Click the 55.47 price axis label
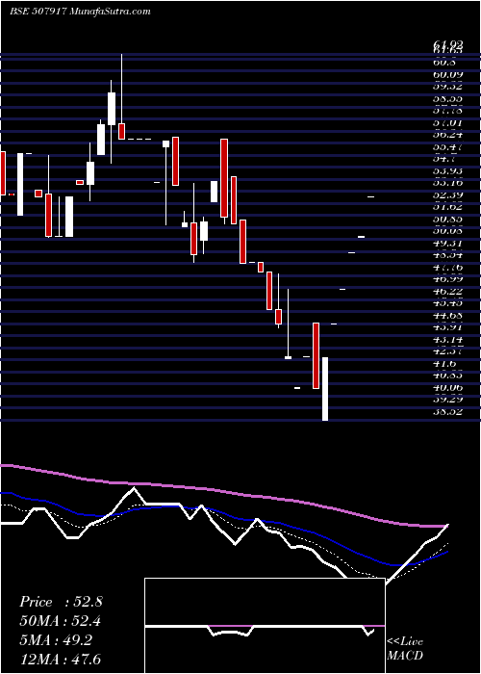The height and width of the screenshot is (674, 481). 448,146
